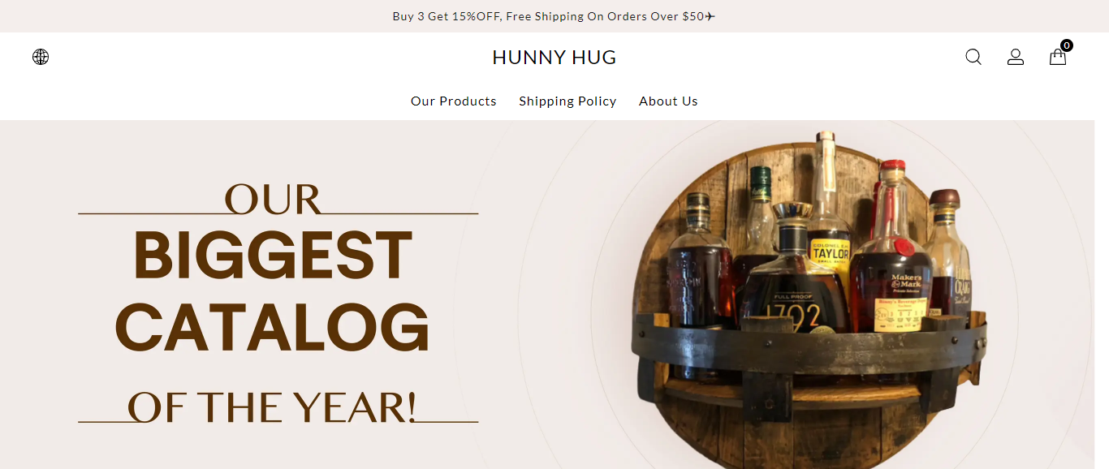The width and height of the screenshot is (1109, 469).
Task: Open the search magnifier icon
Action: tap(973, 57)
